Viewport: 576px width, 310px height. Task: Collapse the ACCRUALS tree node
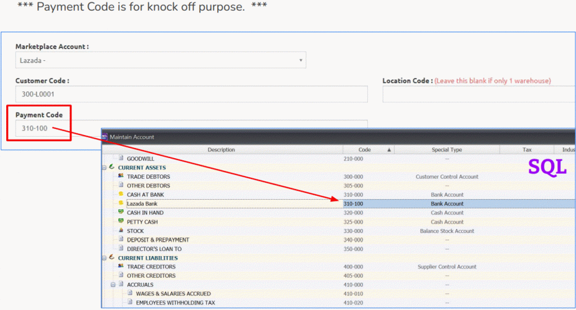113,285
